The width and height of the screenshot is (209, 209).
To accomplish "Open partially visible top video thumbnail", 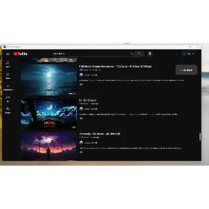I will (x=49, y=60).
